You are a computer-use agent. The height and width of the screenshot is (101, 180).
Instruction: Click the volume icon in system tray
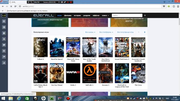(x=131, y=98)
